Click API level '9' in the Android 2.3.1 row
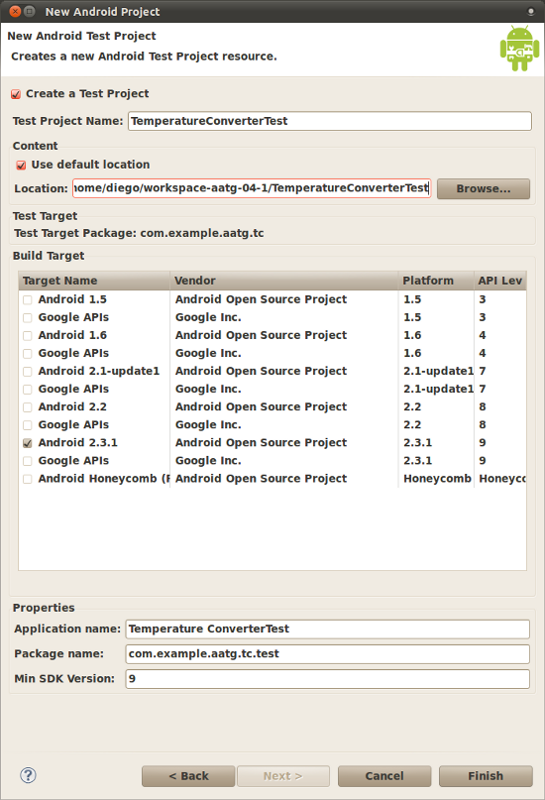 (483, 443)
